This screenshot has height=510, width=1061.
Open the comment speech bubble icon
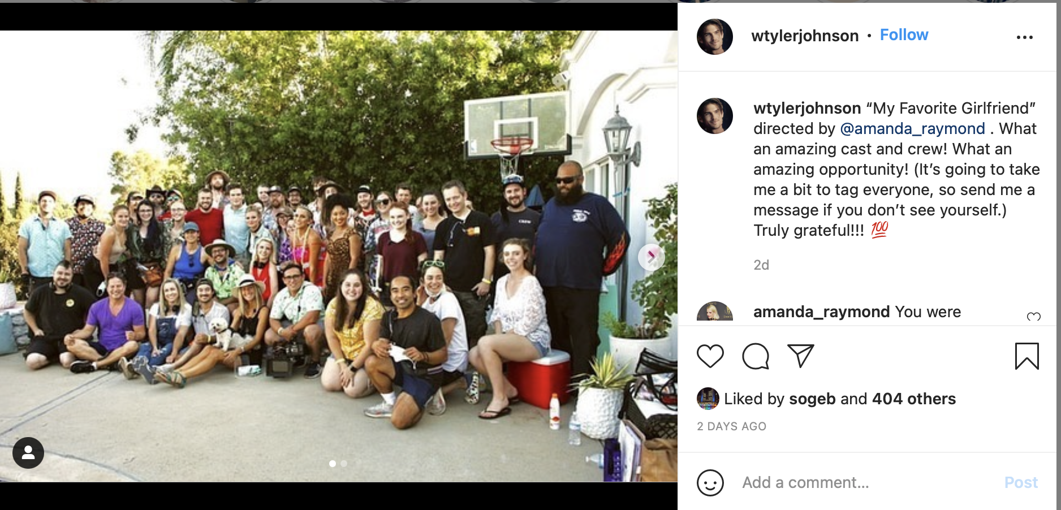(756, 356)
